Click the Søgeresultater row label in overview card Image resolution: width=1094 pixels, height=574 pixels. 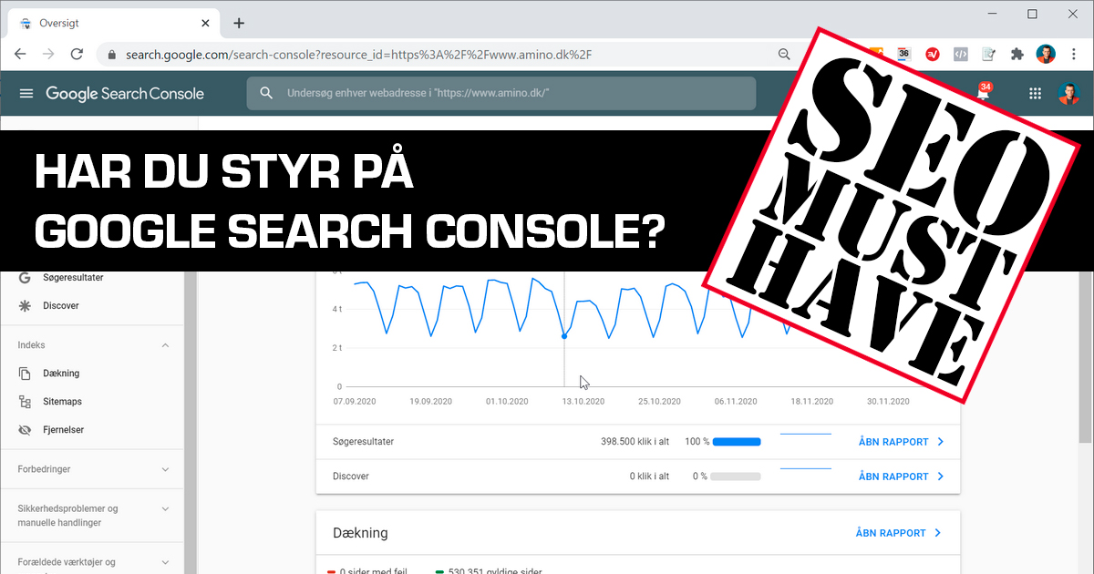364,442
